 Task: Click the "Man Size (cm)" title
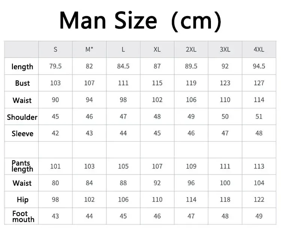point(140,21)
